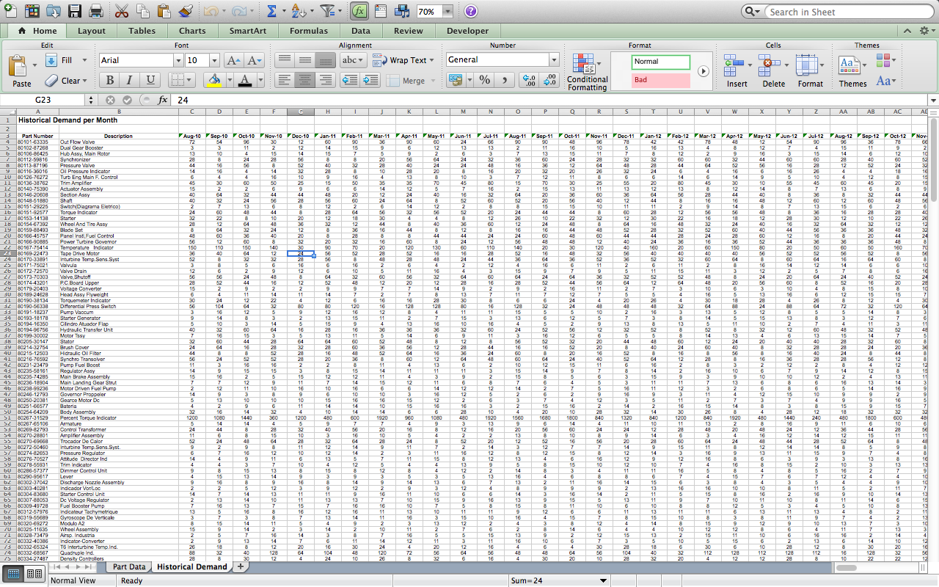The height and width of the screenshot is (587, 939).
Task: Open Conditional Formatting in the ribbon
Action: point(587,73)
